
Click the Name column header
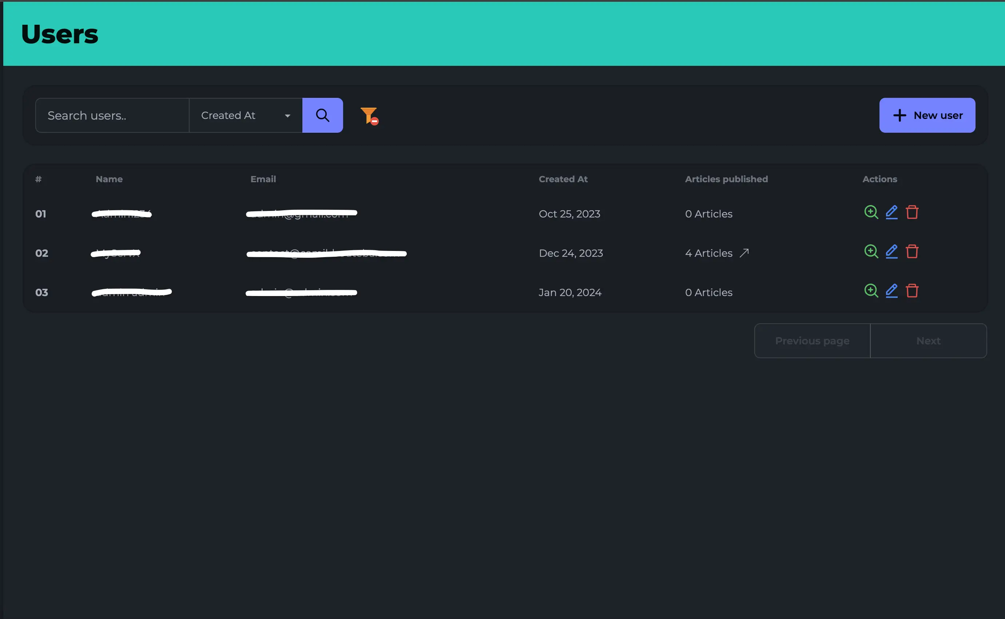(x=109, y=179)
